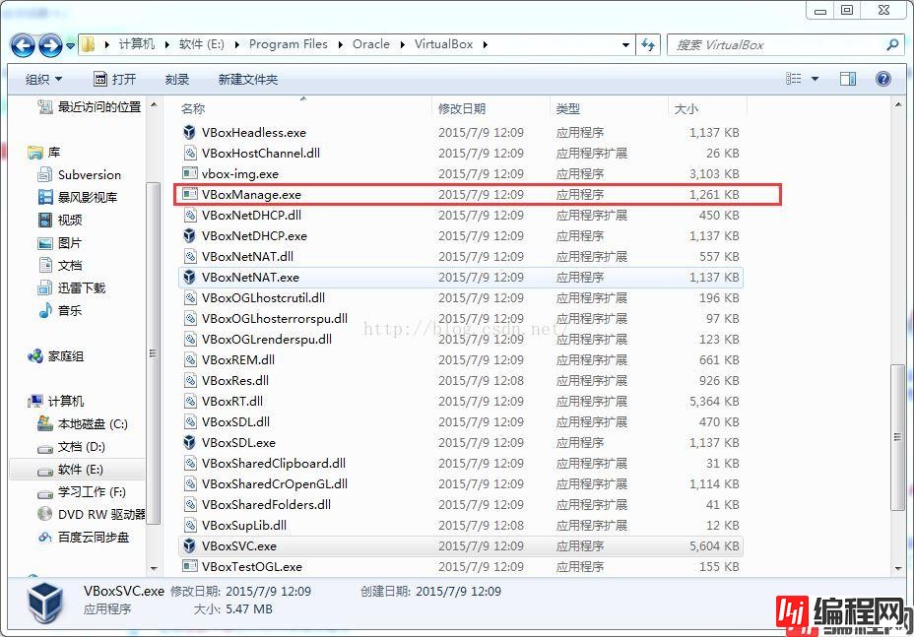
Task: Toggle the preview pane icon
Action: (x=848, y=79)
